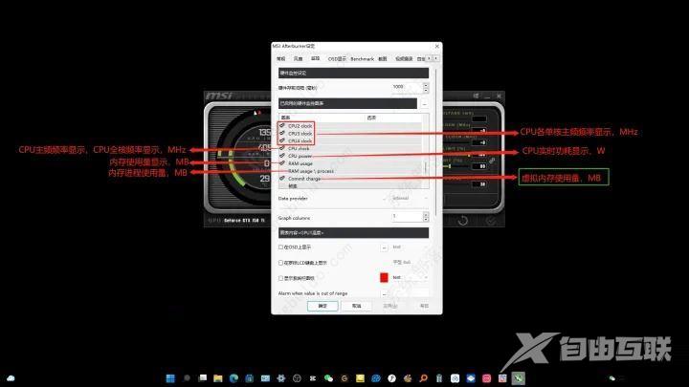Open the CapCut taskbar icon

point(312,378)
